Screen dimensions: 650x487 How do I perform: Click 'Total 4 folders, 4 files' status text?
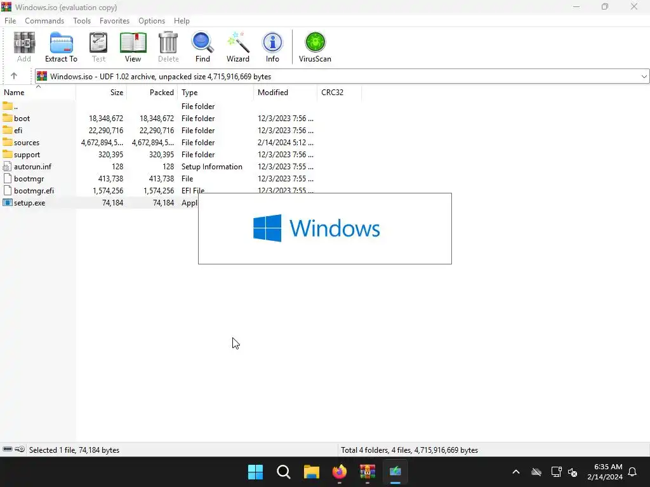click(x=409, y=450)
